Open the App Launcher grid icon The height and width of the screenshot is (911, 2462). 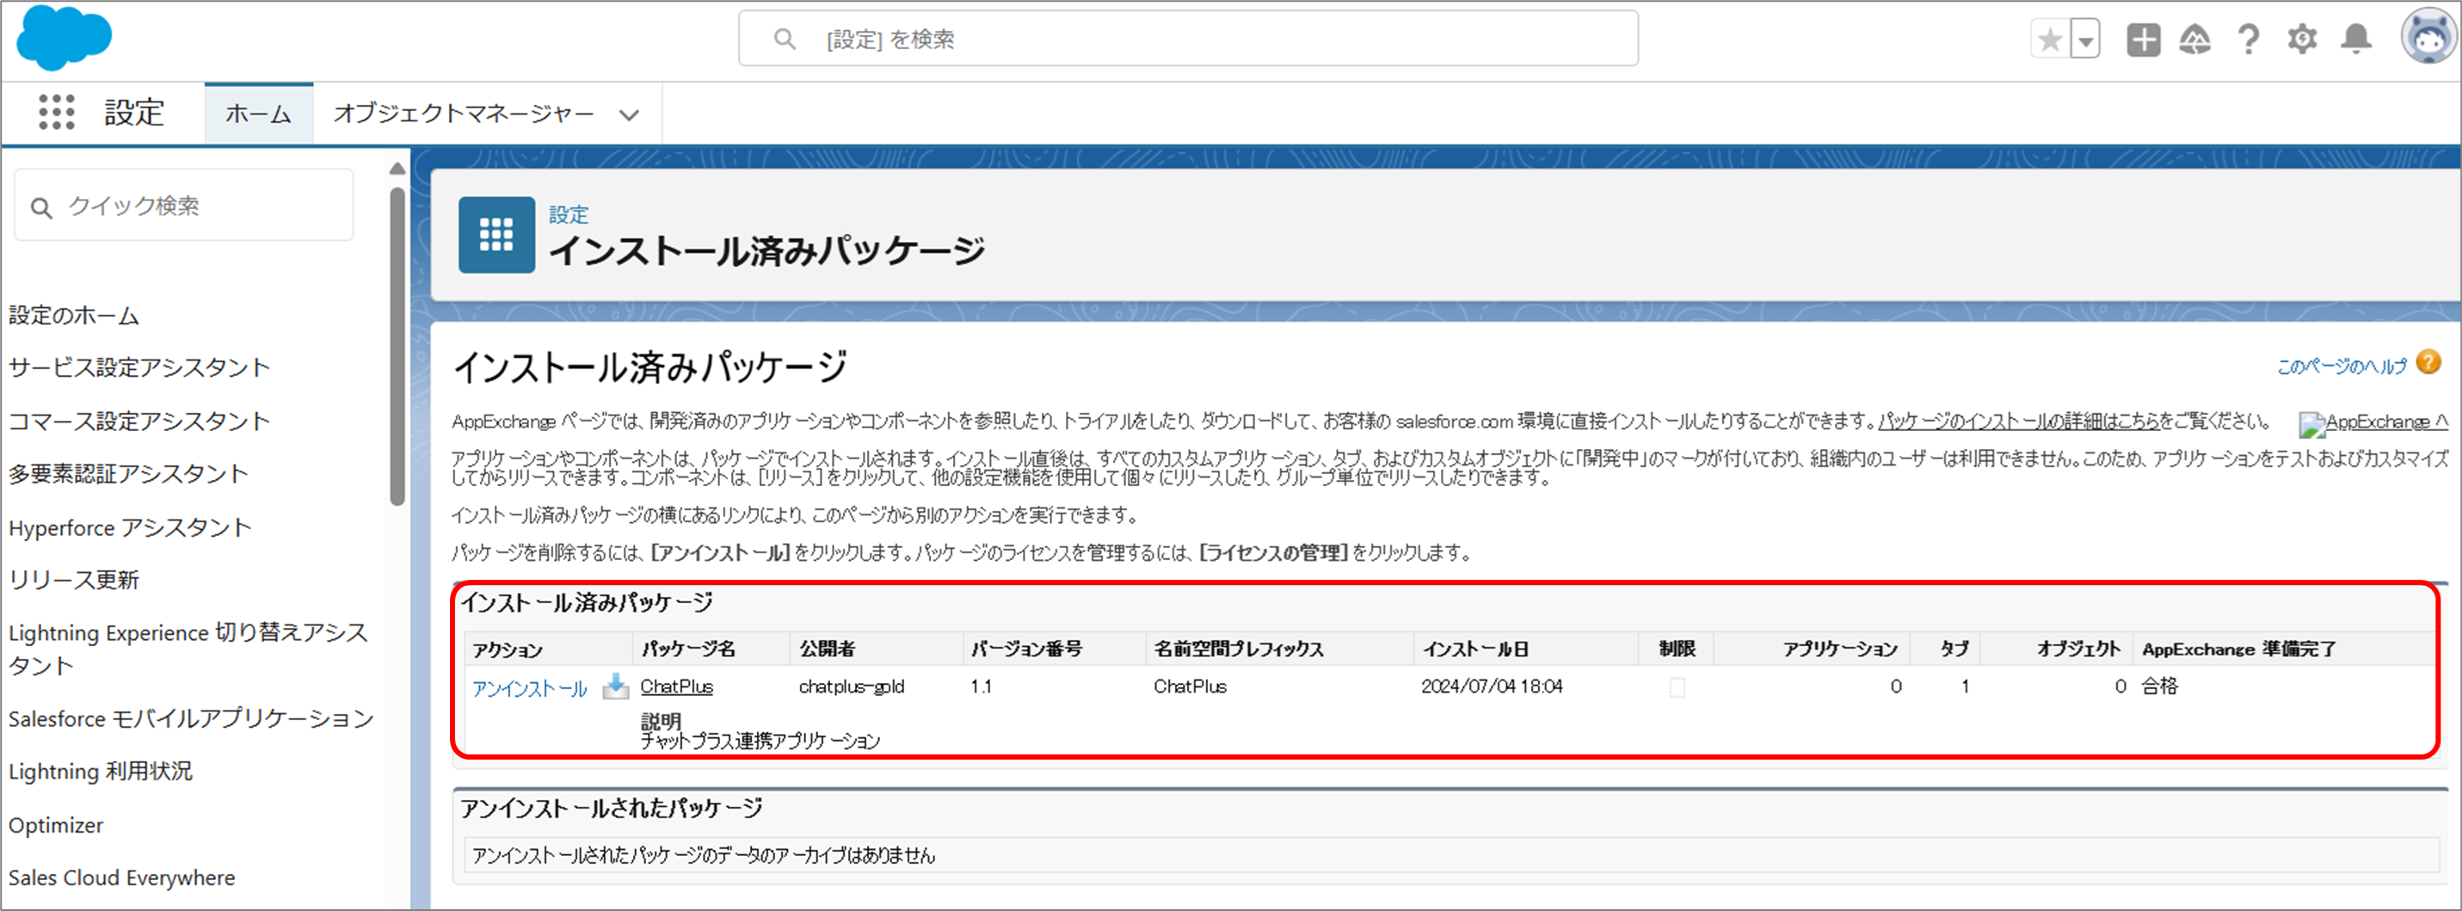pyautogui.click(x=57, y=113)
